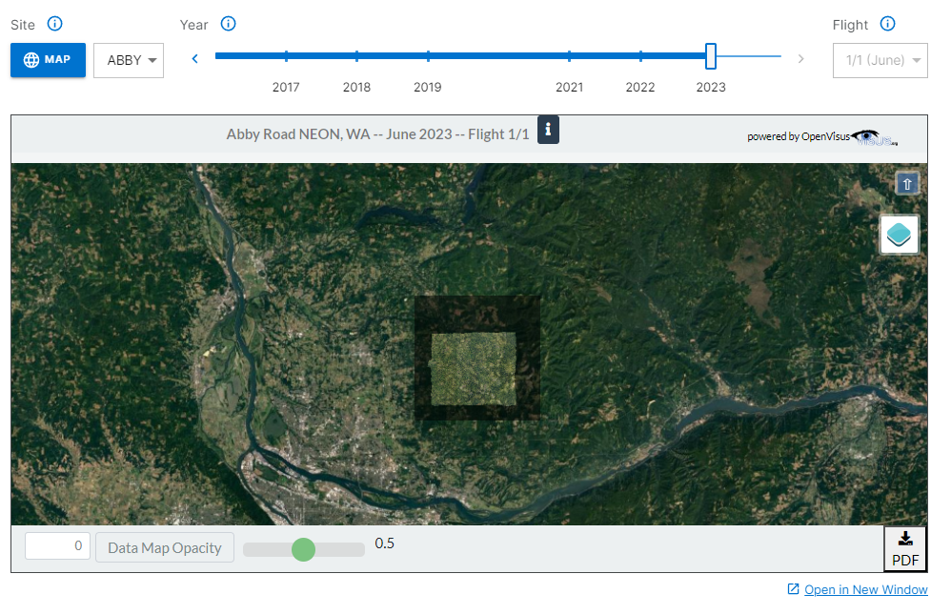Click the layers icon on the map
The height and width of the screenshot is (615, 951).
pyautogui.click(x=899, y=235)
